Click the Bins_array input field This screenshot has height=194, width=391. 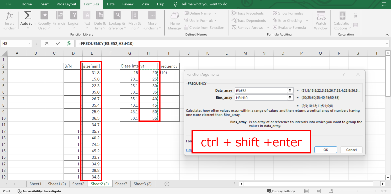[x=261, y=98]
